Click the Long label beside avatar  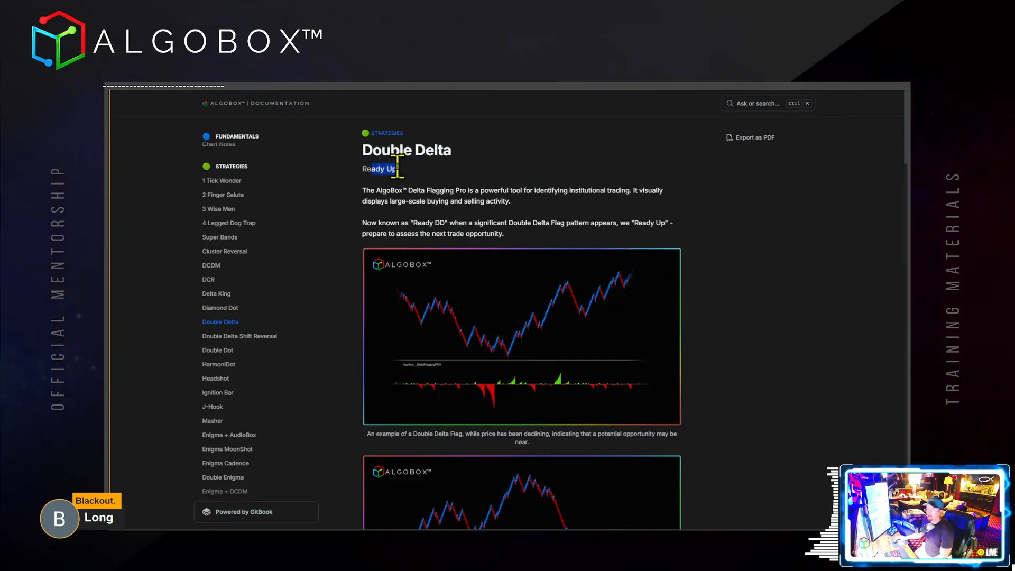(99, 518)
